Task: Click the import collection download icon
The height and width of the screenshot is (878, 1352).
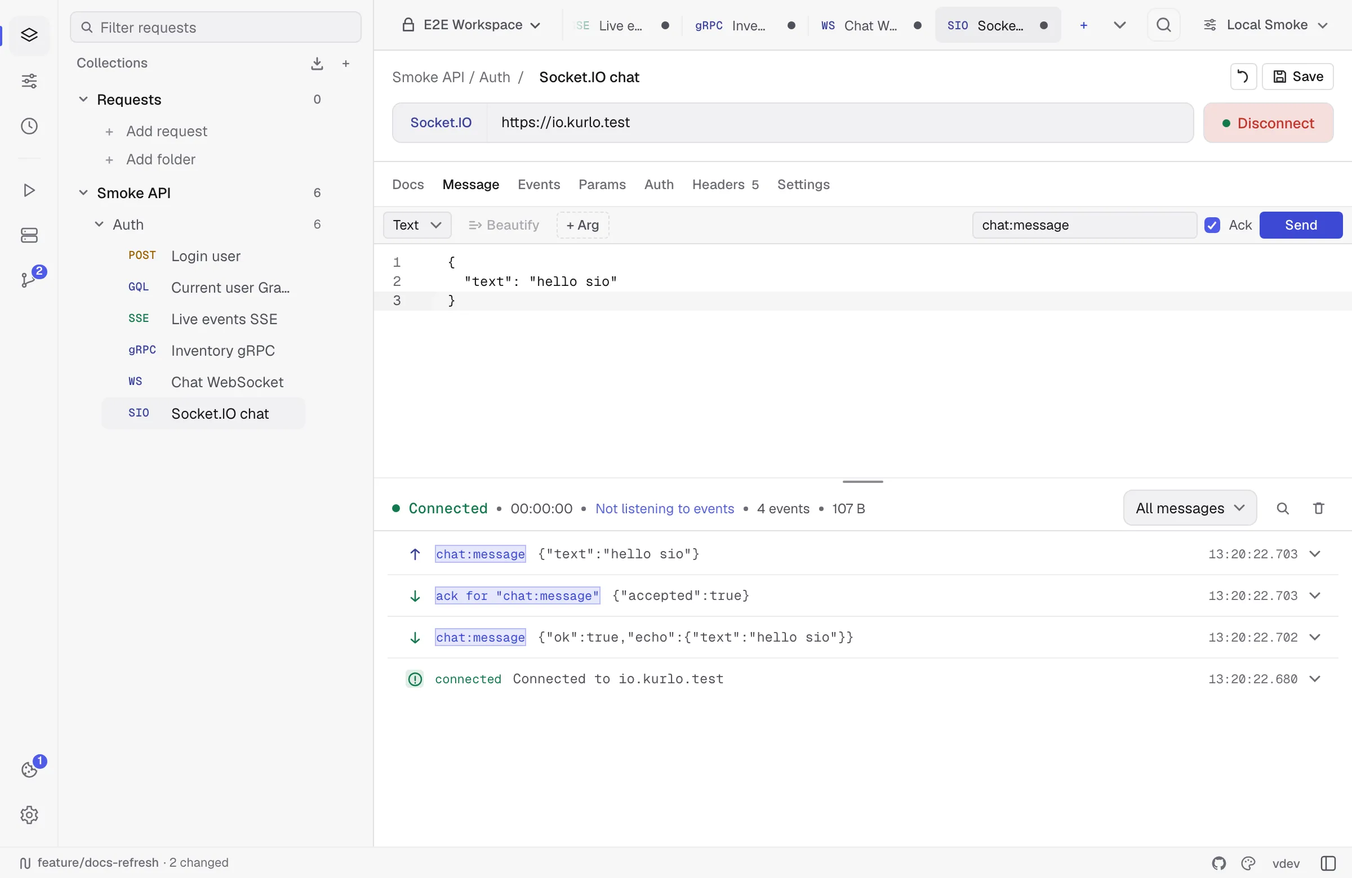Action: (x=317, y=64)
